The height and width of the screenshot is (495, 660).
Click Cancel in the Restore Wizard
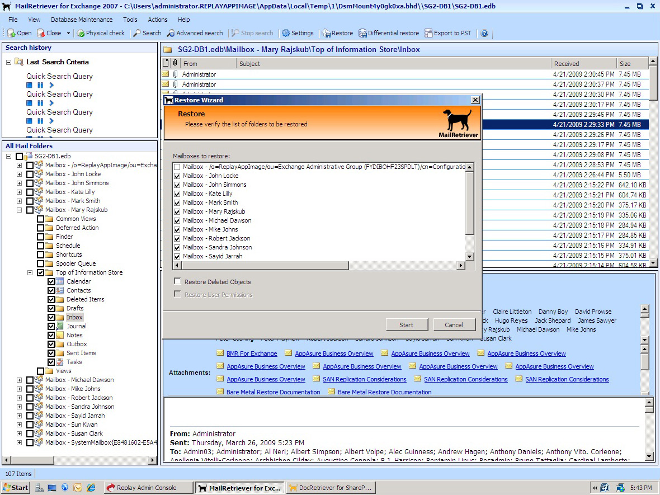[454, 324]
